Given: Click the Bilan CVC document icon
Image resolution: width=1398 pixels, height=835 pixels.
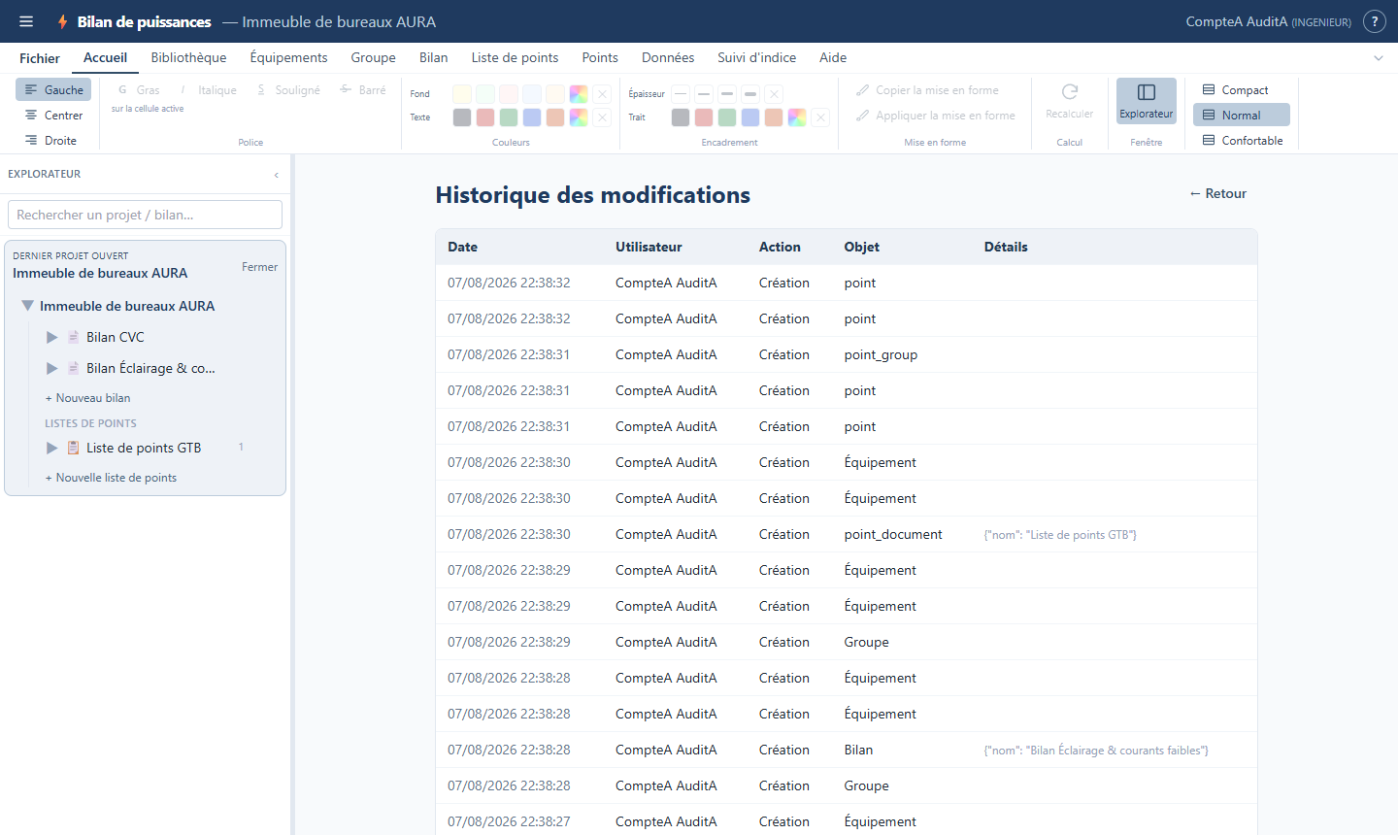Looking at the screenshot, I should click(x=74, y=337).
